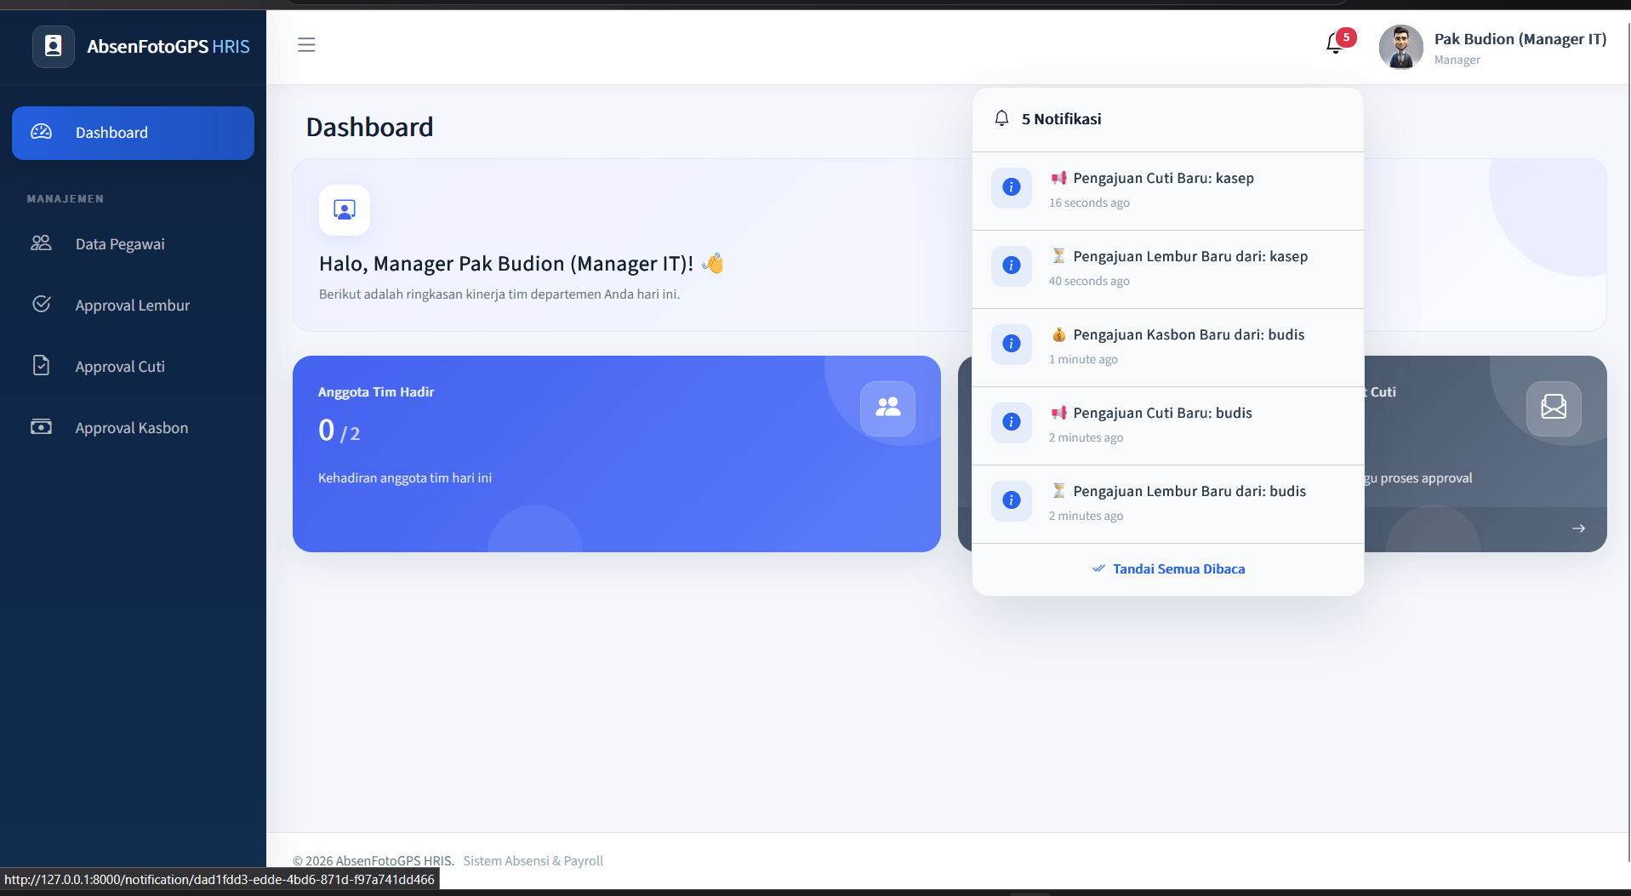
Task: Click the Anggota Tim Hadir group icon
Action: click(x=887, y=408)
